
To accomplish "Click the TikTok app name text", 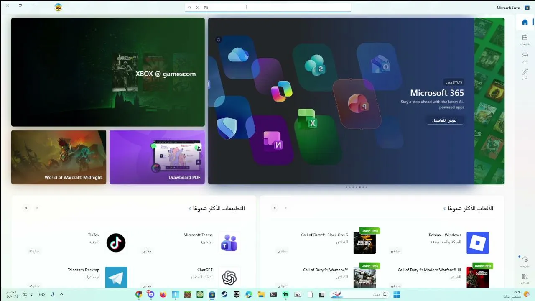I will pyautogui.click(x=94, y=235).
